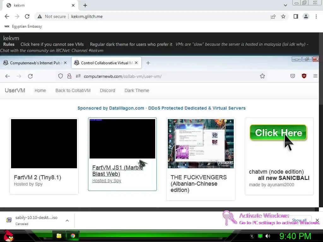Click green network monitor tray icon

pos(260,236)
